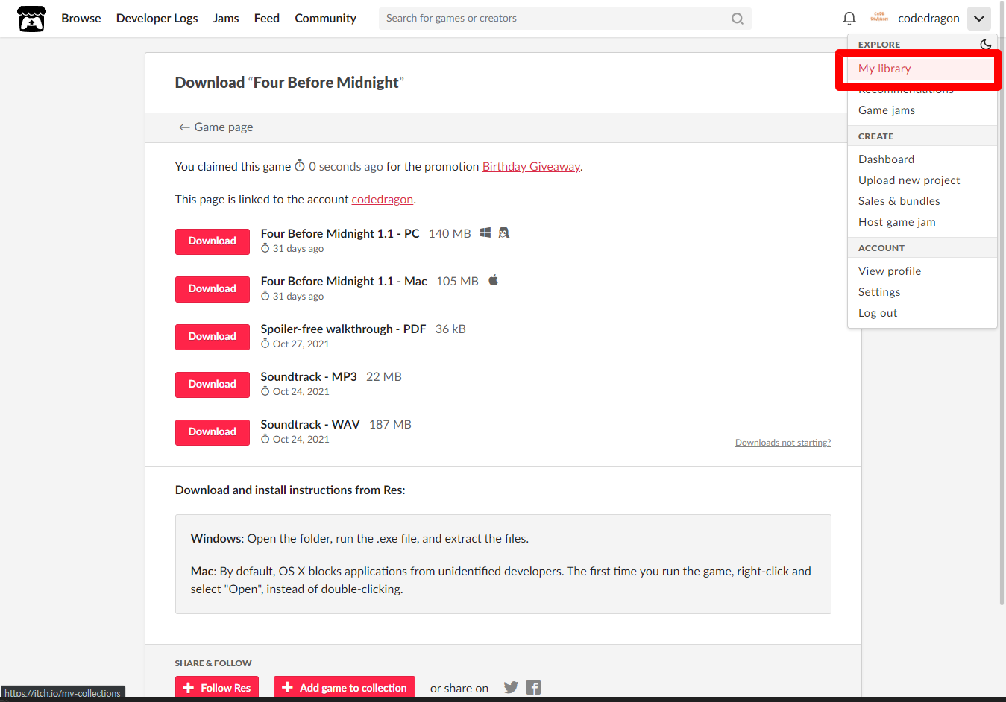Open Birthday Giveaway promotion link
The image size is (1006, 702).
coord(531,167)
